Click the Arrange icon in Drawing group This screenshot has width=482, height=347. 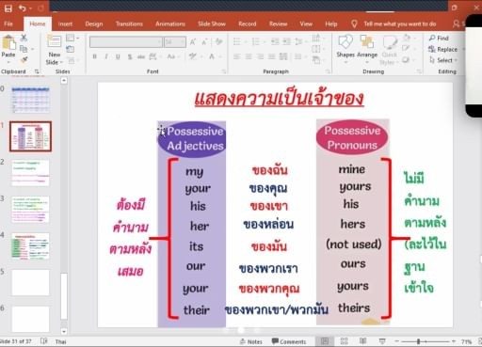tap(367, 42)
